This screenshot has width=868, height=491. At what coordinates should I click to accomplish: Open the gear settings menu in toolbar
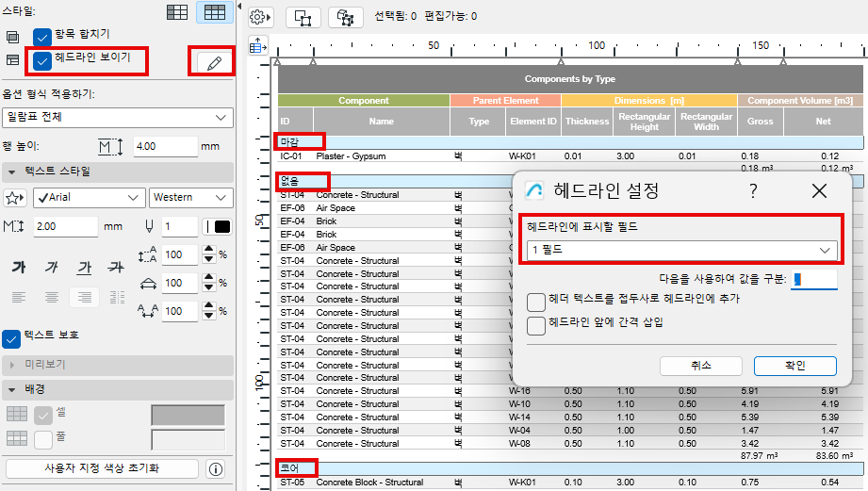[x=261, y=16]
